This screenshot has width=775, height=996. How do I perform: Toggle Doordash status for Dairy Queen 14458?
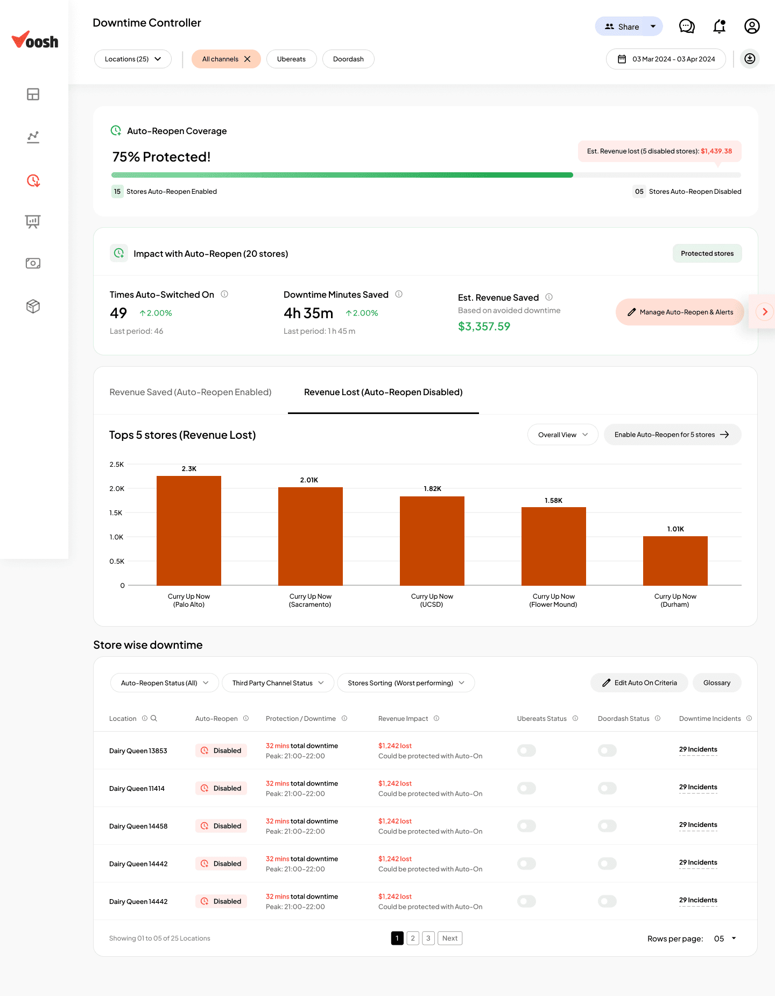click(x=607, y=826)
